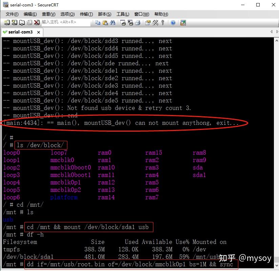Click the 'Not found usb device' line
The image size is (279, 271).
[x=97, y=108]
